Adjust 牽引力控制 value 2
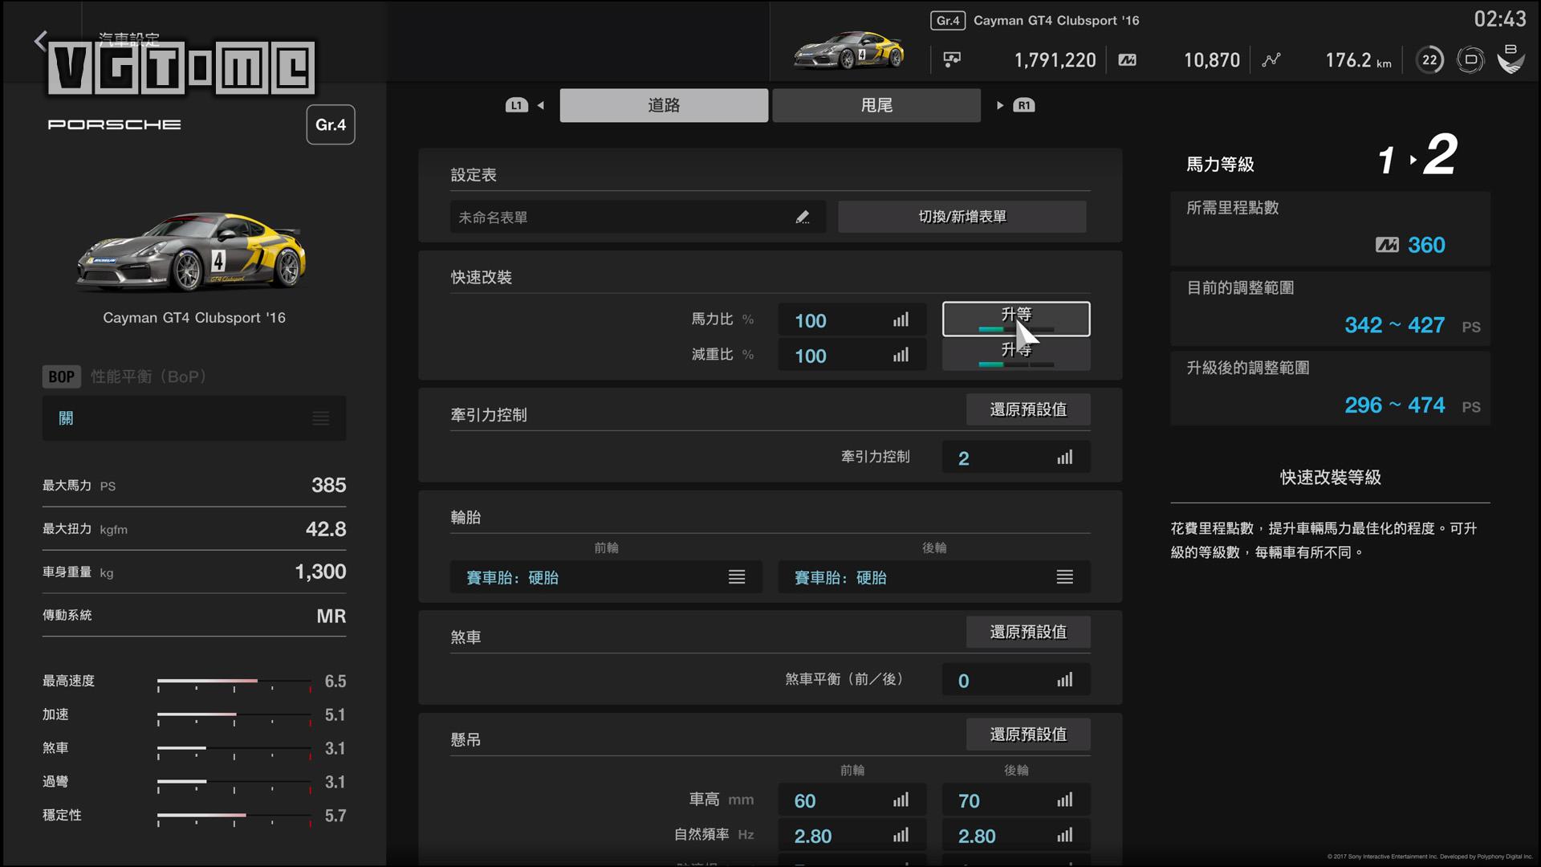 pos(1016,458)
